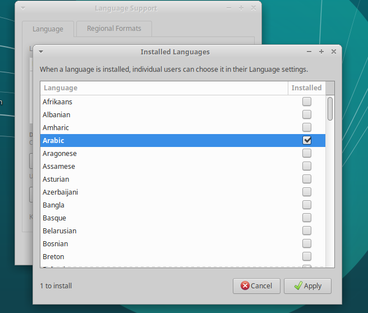This screenshot has height=313, width=368.
Task: Close the Language Support window
Action: (x=254, y=8)
